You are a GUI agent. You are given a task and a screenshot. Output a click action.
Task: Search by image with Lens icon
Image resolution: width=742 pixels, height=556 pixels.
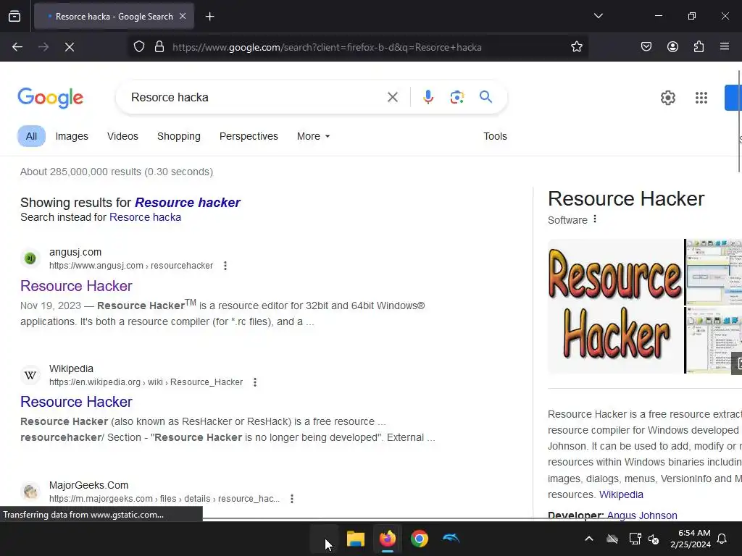457,98
